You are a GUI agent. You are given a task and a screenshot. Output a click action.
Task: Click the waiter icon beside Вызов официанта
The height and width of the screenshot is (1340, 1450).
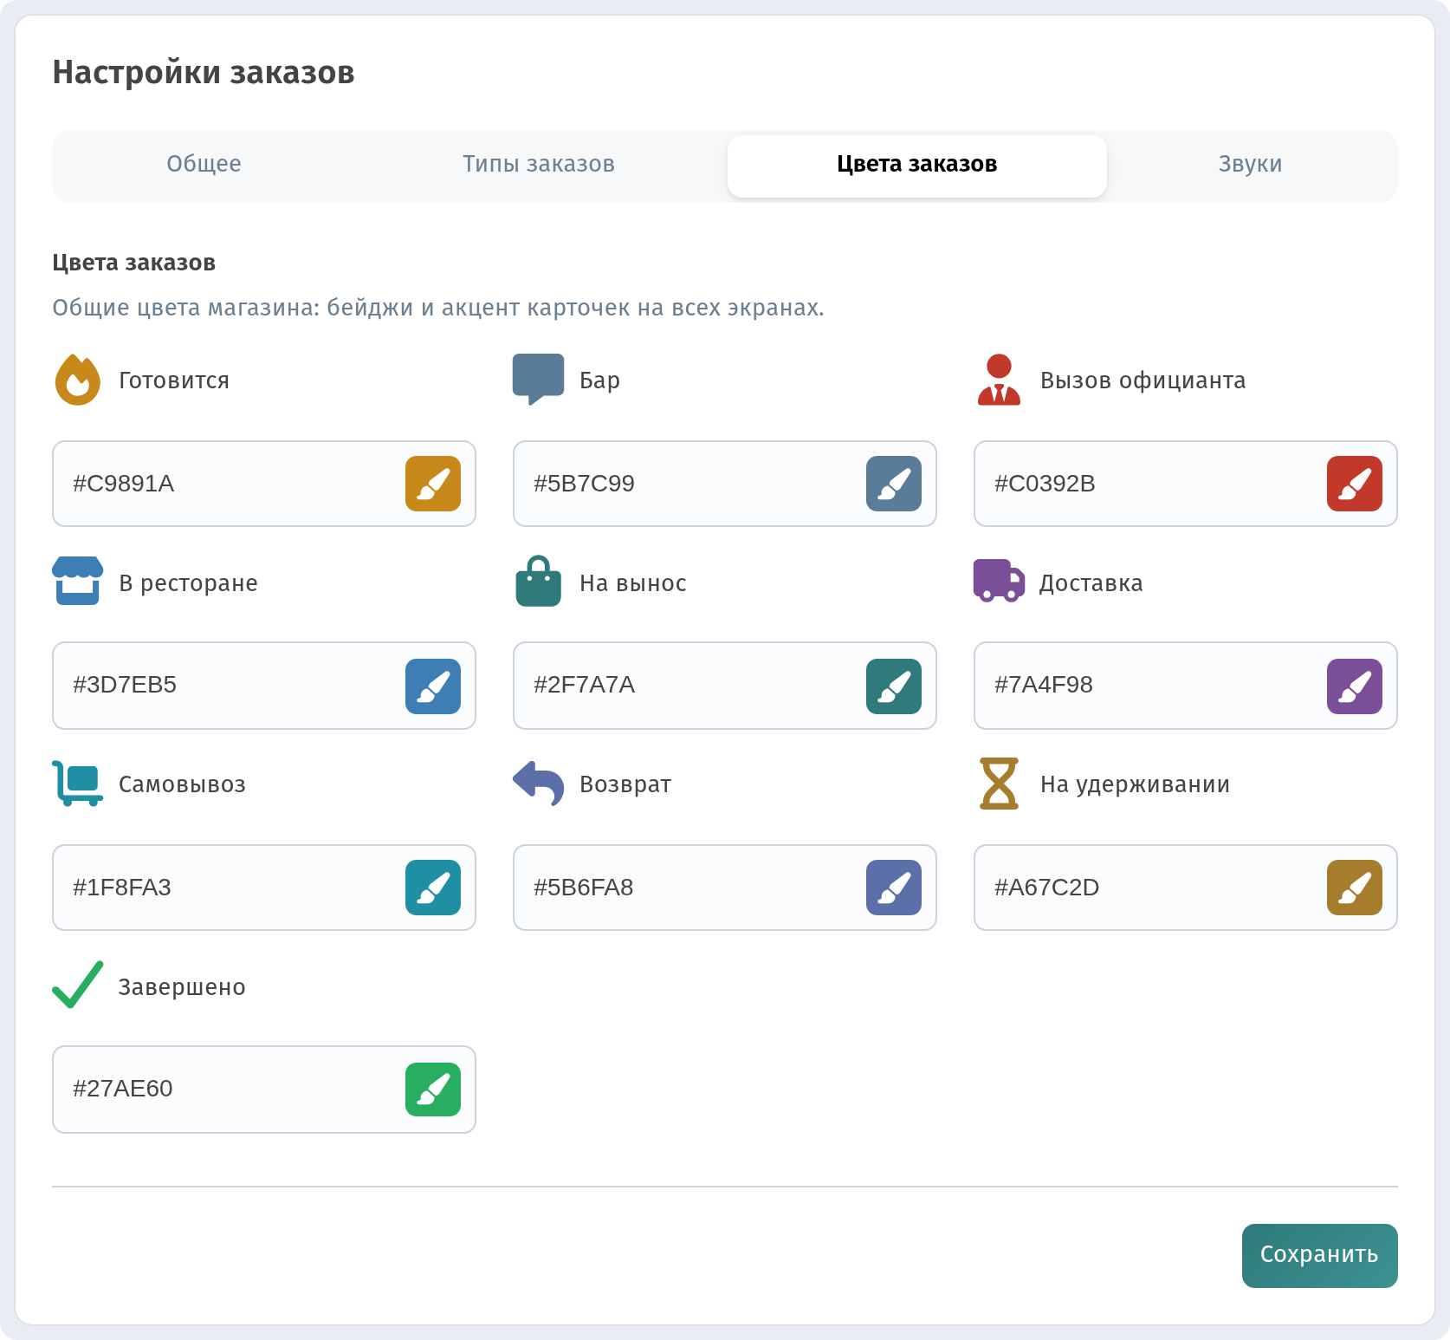[999, 380]
